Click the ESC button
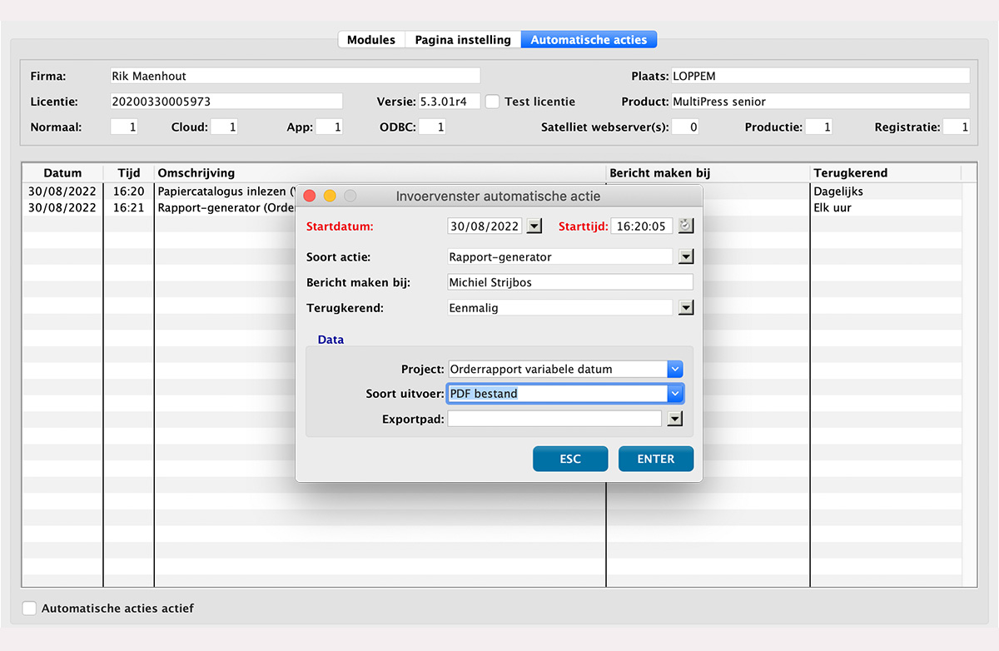This screenshot has height=651, width=999. click(570, 459)
